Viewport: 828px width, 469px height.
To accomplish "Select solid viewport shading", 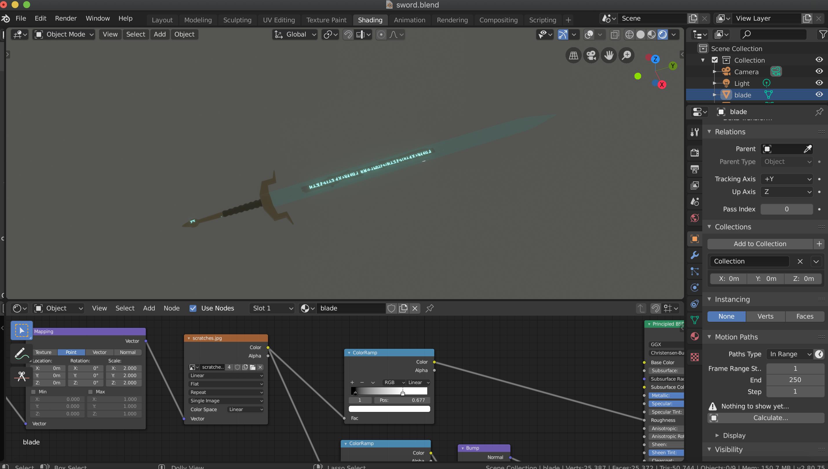I will tap(640, 34).
